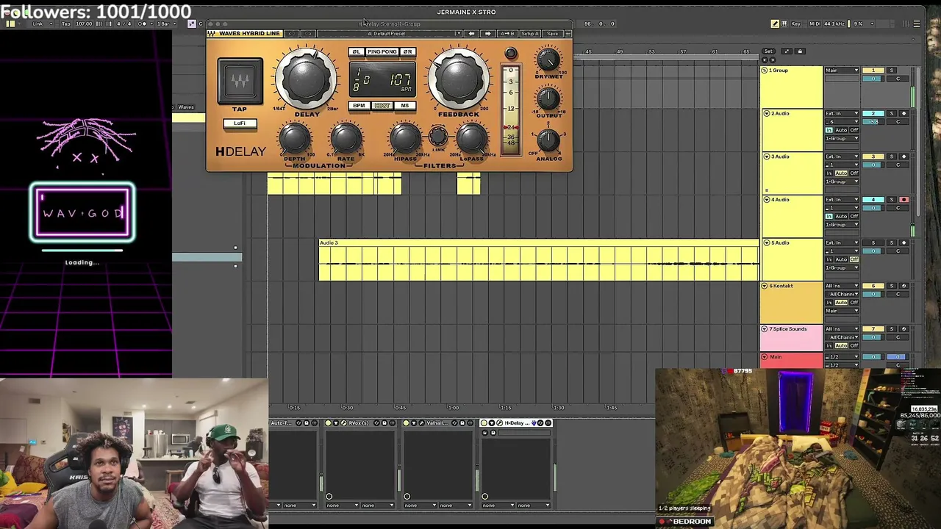Click the A→B compare button

point(507,34)
